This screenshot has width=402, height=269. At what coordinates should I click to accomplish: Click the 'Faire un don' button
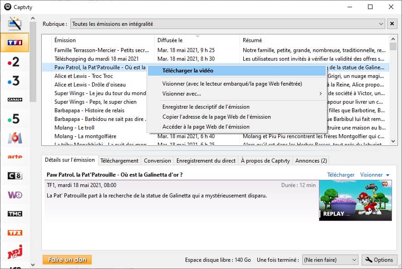[x=67, y=260]
